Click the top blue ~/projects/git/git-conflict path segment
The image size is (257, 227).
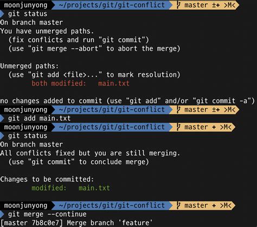click(112, 5)
